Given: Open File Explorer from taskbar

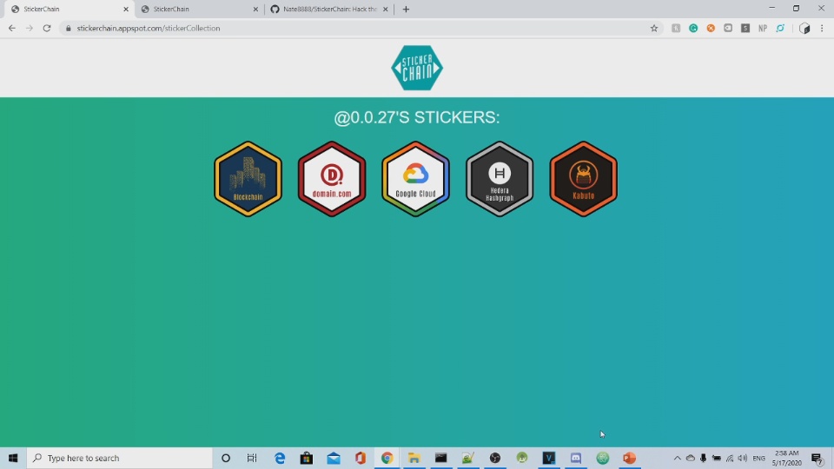Looking at the screenshot, I should [414, 458].
